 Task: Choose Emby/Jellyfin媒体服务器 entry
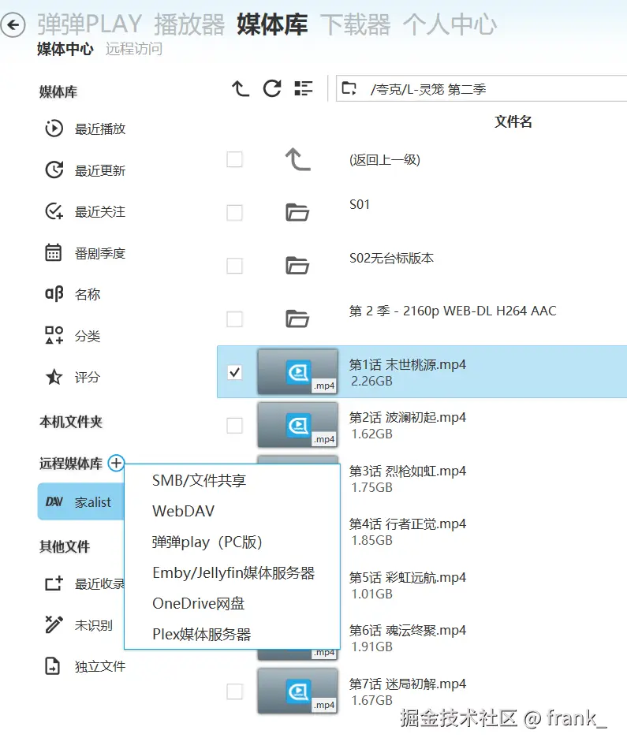(x=232, y=572)
